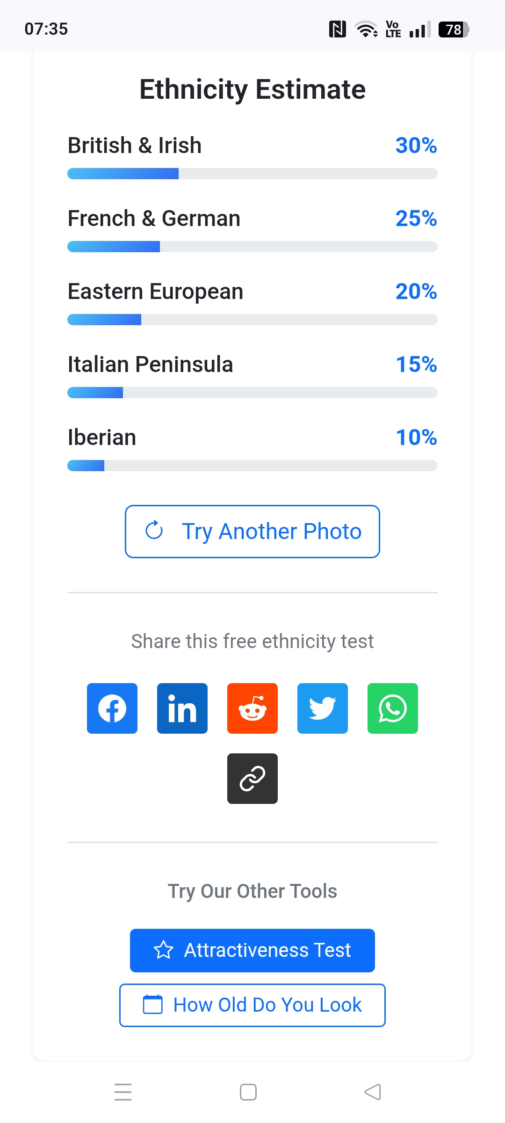Click the Ethnicity Estimate heading
The width and height of the screenshot is (505, 1123).
(x=252, y=89)
